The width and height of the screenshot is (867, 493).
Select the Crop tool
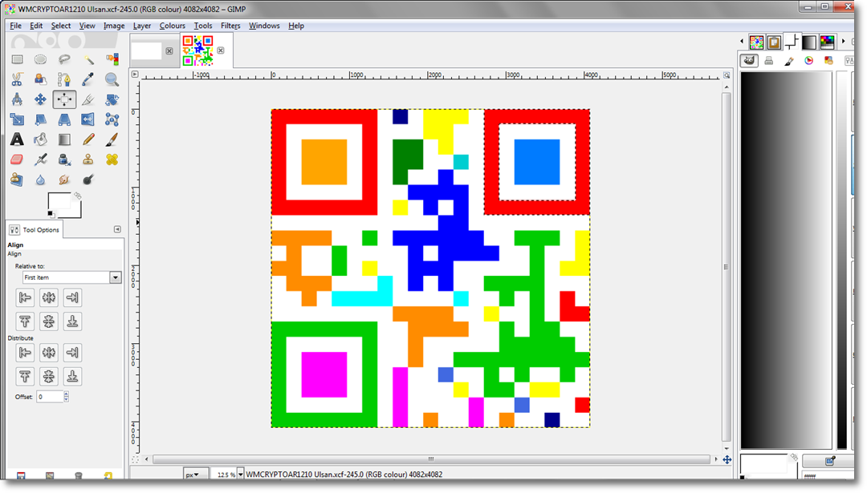click(x=88, y=99)
